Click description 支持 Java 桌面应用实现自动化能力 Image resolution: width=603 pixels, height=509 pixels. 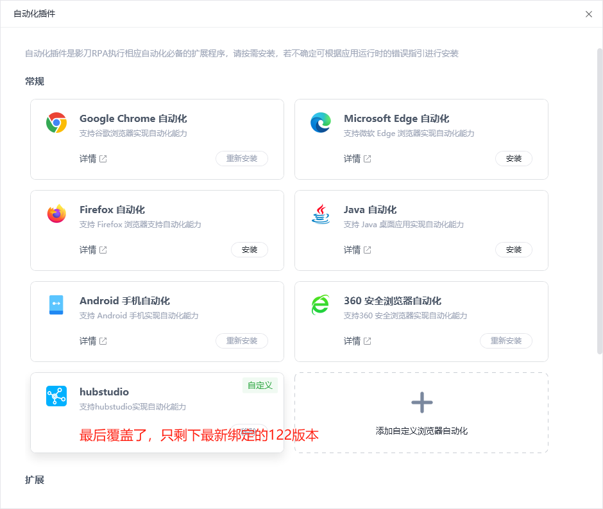click(x=403, y=225)
